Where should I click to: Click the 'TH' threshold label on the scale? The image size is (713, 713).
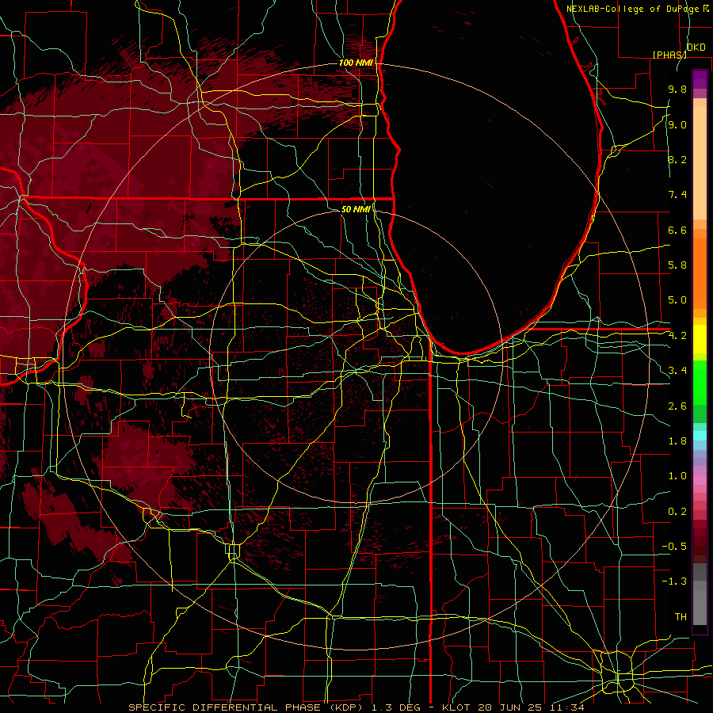(681, 617)
